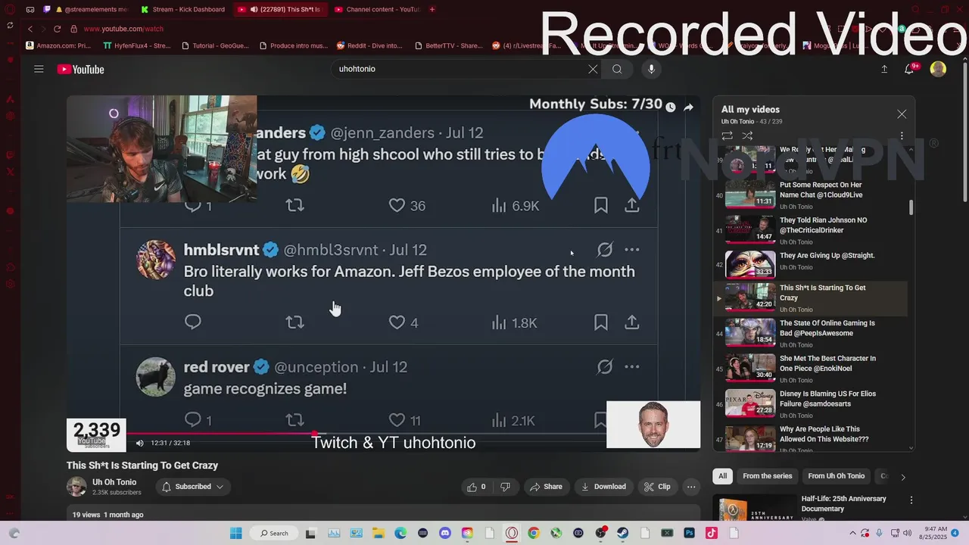Select 'From Uh Oh Tonio' chip
The width and height of the screenshot is (969, 545).
pyautogui.click(x=836, y=476)
